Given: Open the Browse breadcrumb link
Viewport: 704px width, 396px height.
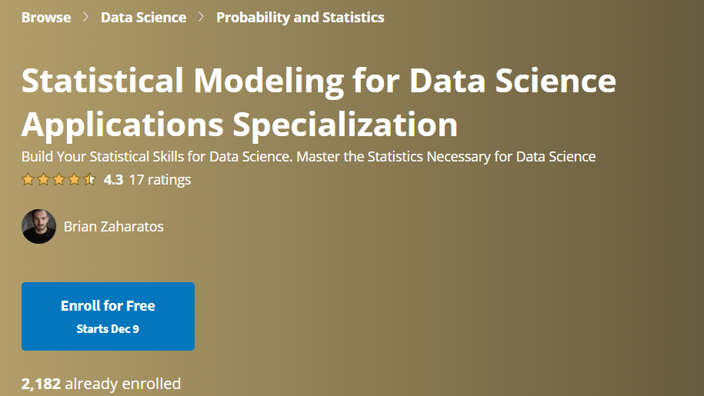Looking at the screenshot, I should pyautogui.click(x=46, y=18).
